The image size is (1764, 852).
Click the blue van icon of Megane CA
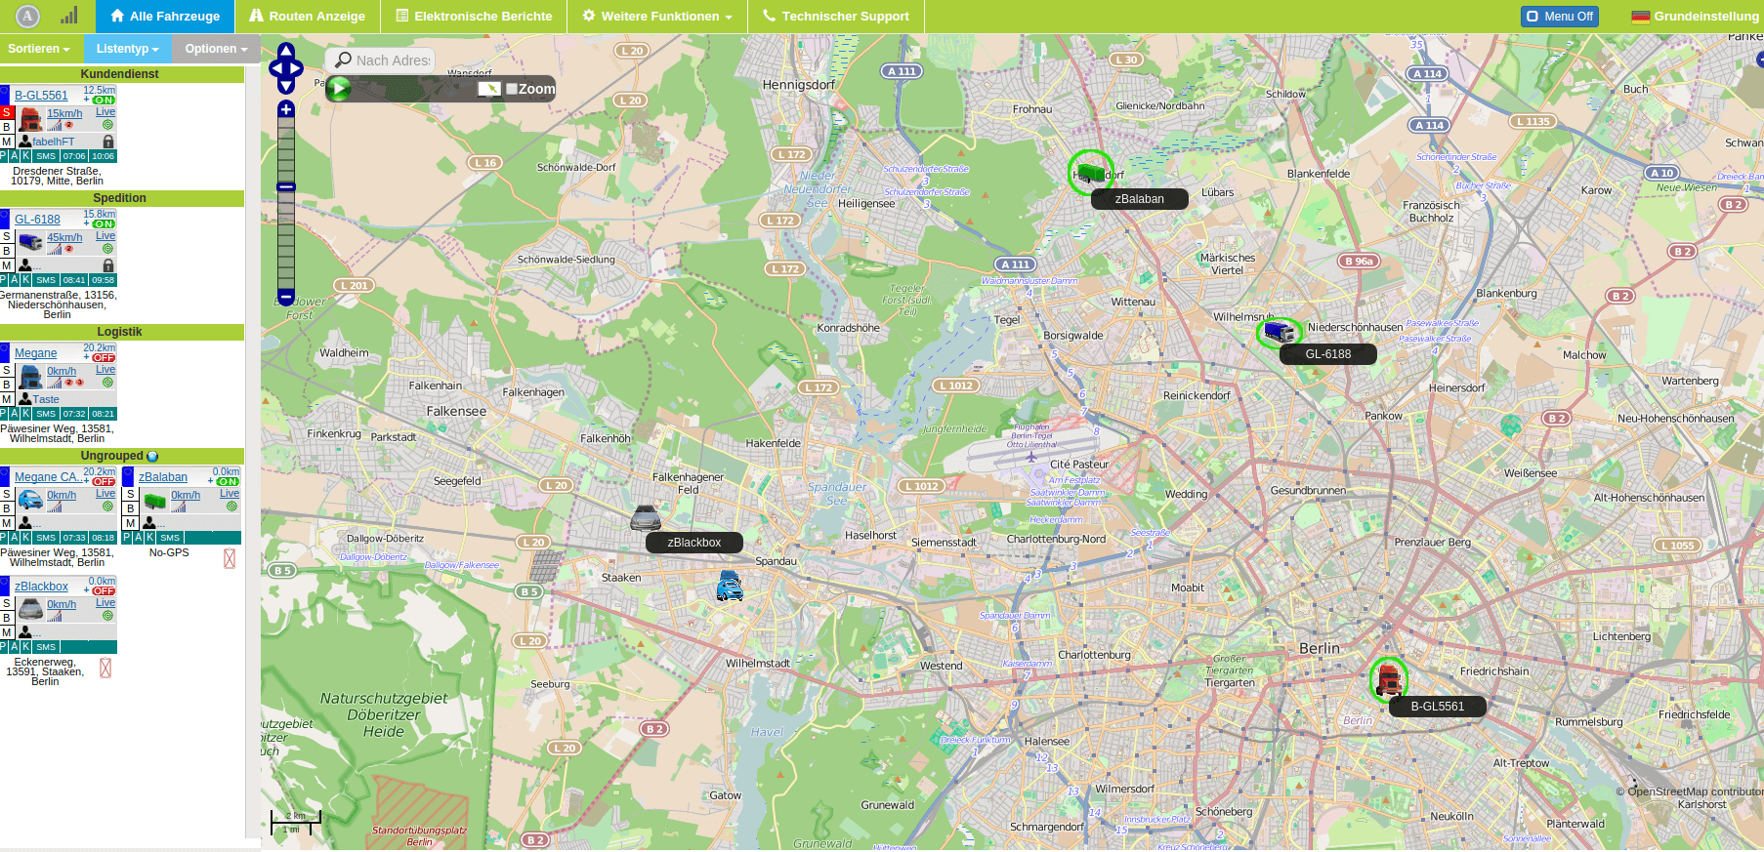click(x=30, y=500)
